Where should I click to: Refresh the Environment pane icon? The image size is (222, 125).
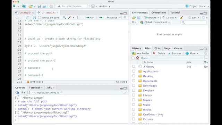(x=204, y=17)
